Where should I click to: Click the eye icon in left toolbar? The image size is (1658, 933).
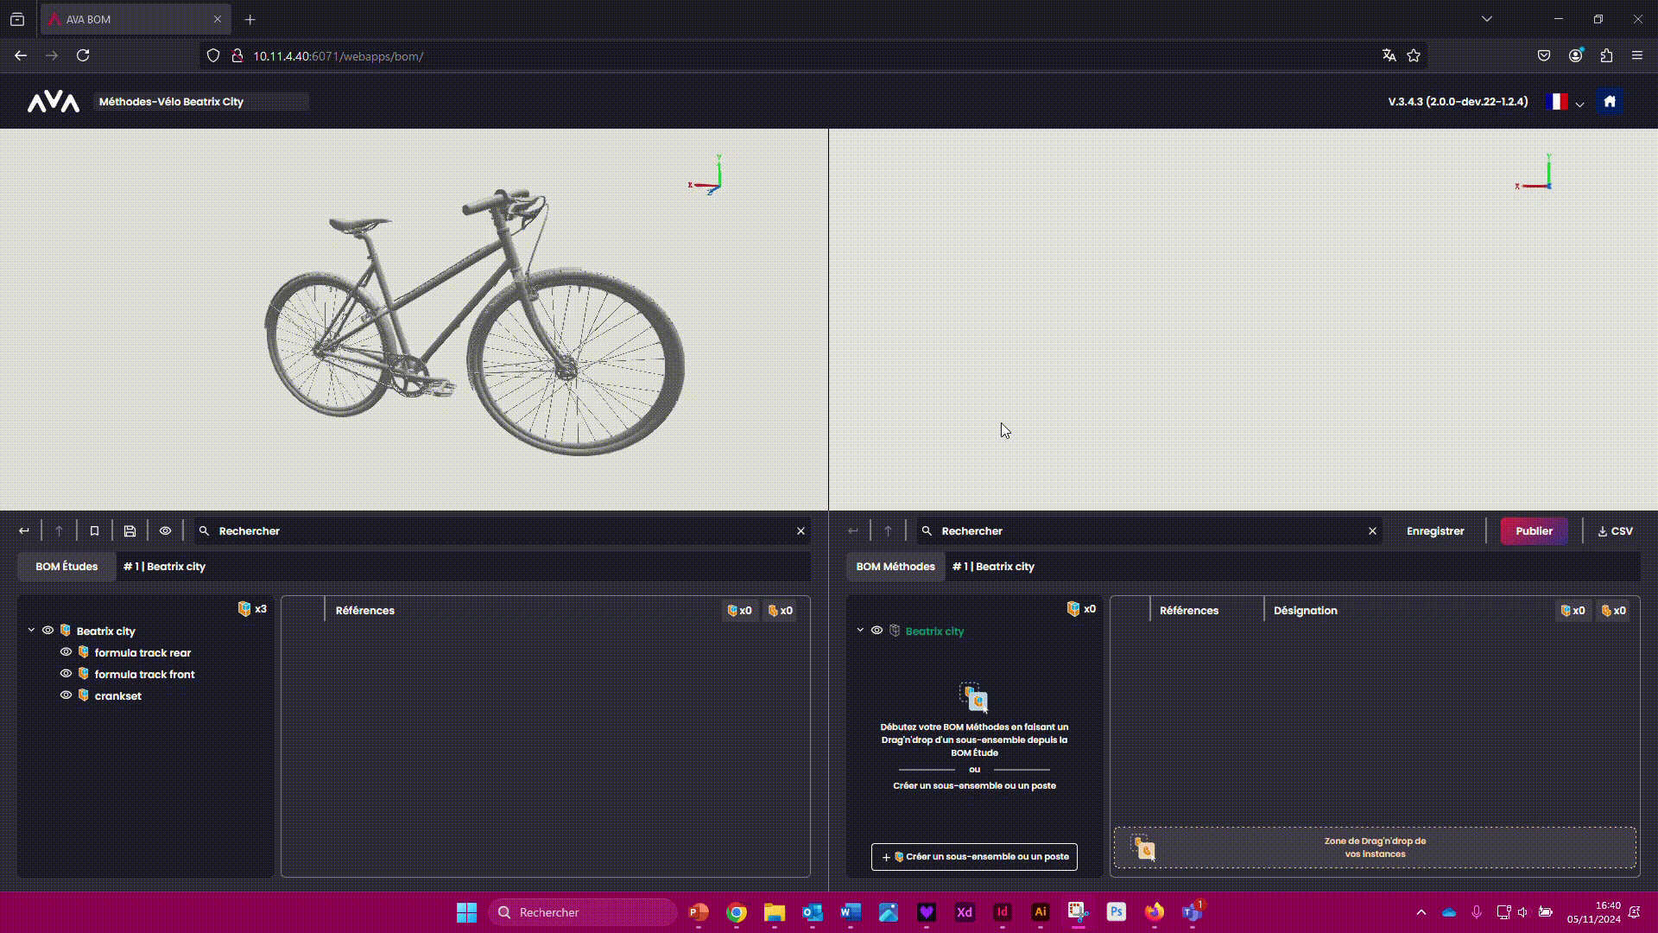click(x=165, y=531)
